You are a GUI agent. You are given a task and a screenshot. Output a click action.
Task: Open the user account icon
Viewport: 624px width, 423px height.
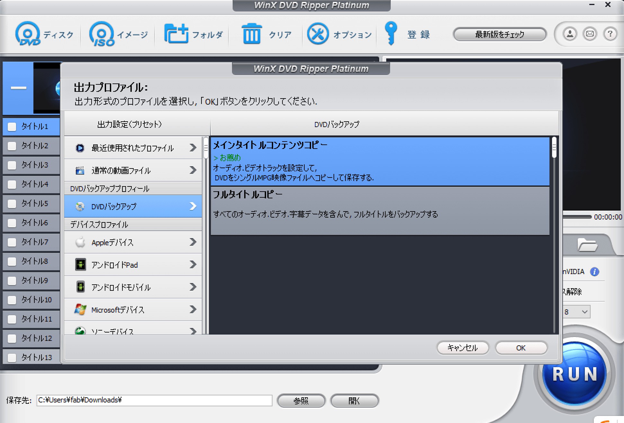click(570, 34)
